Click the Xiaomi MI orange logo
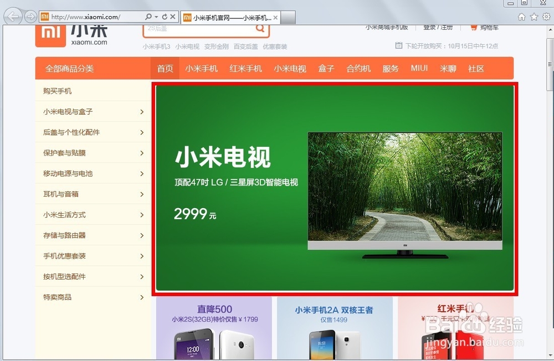554x361 pixels. pyautogui.click(x=50, y=35)
